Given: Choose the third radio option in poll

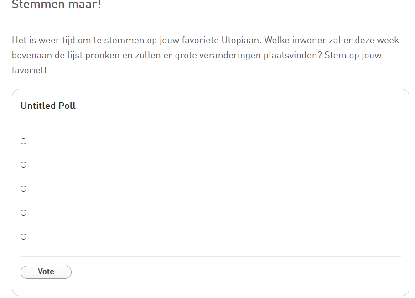Looking at the screenshot, I should point(24,189).
